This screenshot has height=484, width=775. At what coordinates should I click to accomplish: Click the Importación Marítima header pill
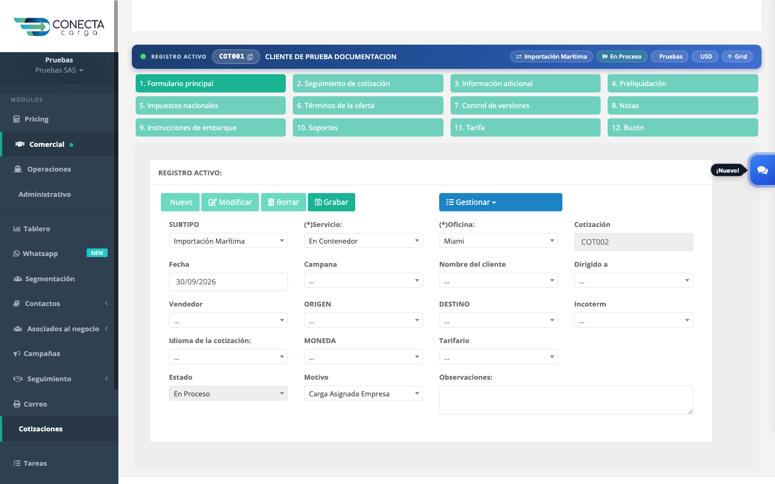[x=552, y=56]
